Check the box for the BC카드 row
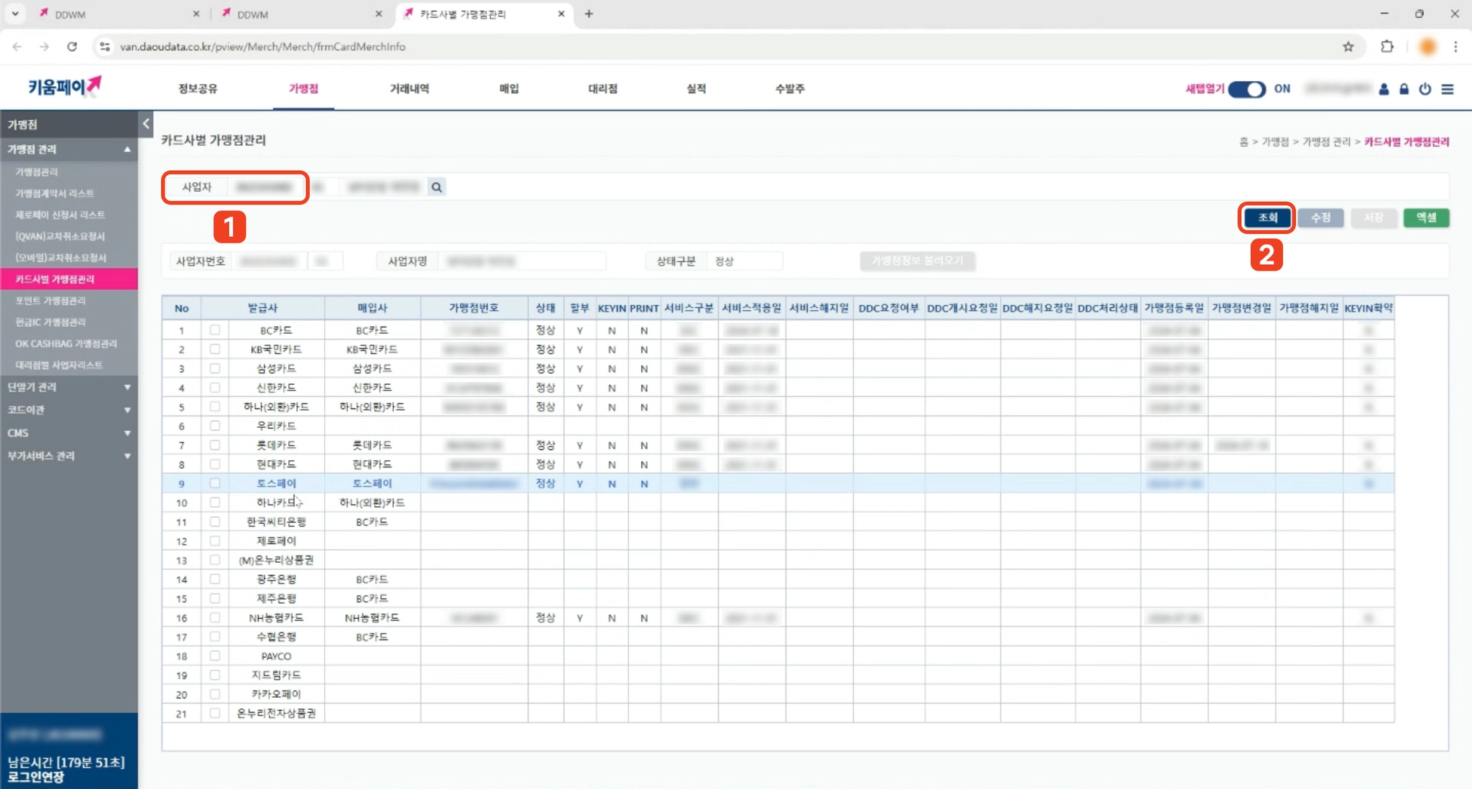Viewport: 1472px width, 789px height. tap(214, 330)
